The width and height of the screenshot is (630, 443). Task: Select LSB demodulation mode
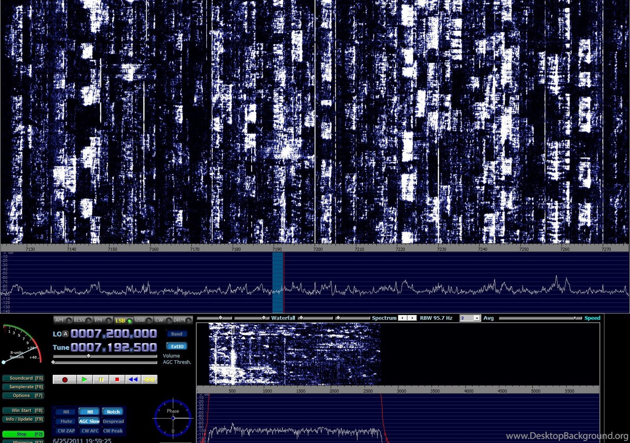[x=123, y=320]
